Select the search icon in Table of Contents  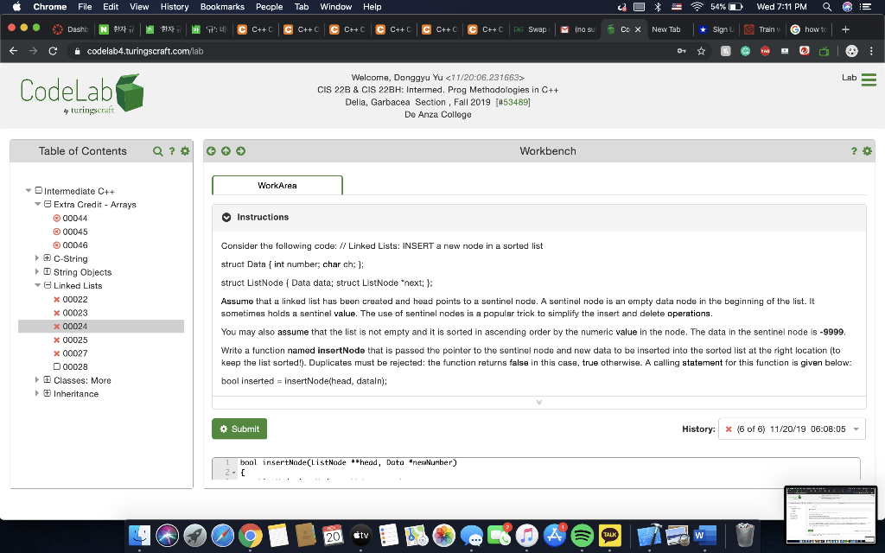[x=158, y=150]
